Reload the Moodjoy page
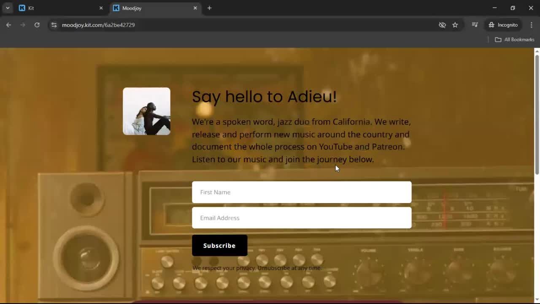540x304 pixels. (x=37, y=25)
